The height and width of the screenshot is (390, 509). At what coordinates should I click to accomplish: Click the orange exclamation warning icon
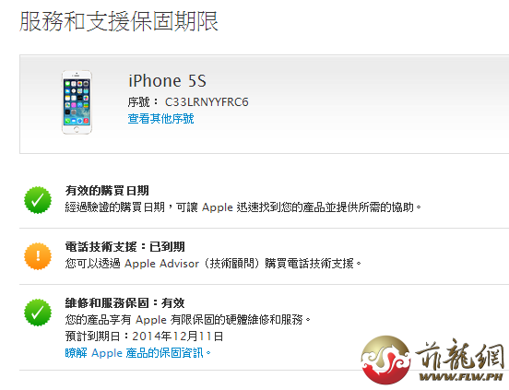pyautogui.click(x=38, y=256)
